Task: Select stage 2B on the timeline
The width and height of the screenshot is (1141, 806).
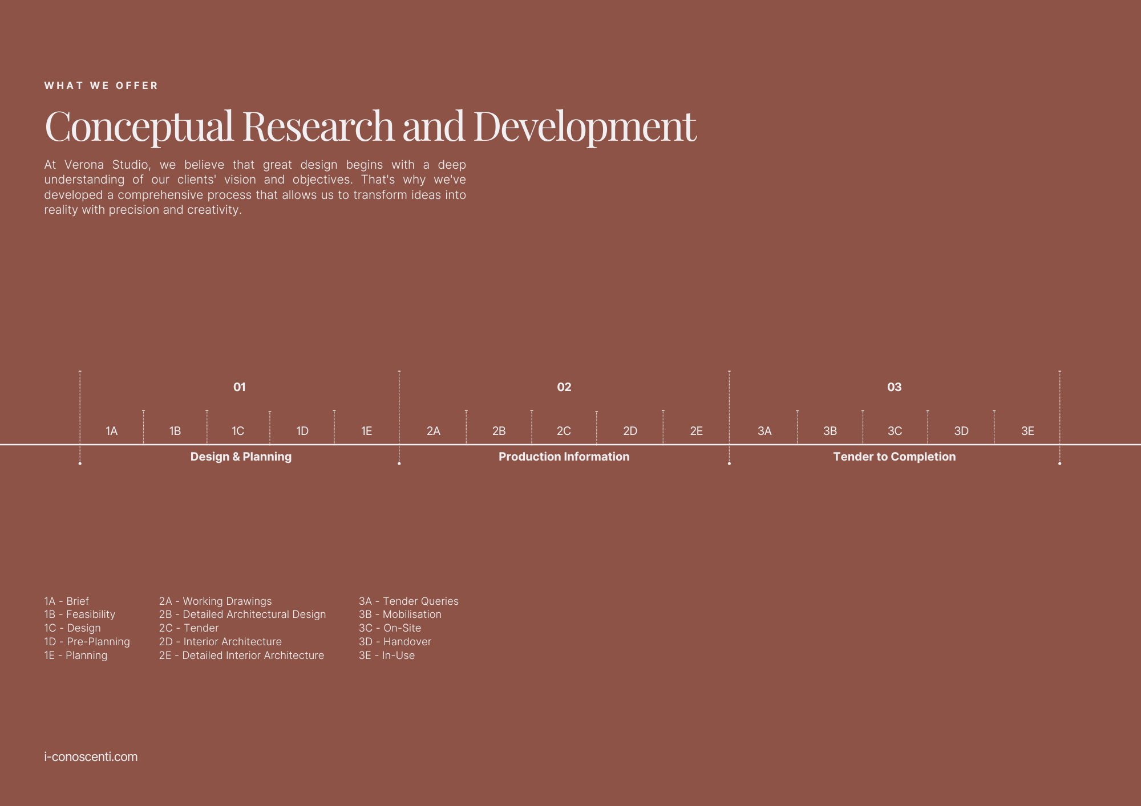Action: (499, 431)
